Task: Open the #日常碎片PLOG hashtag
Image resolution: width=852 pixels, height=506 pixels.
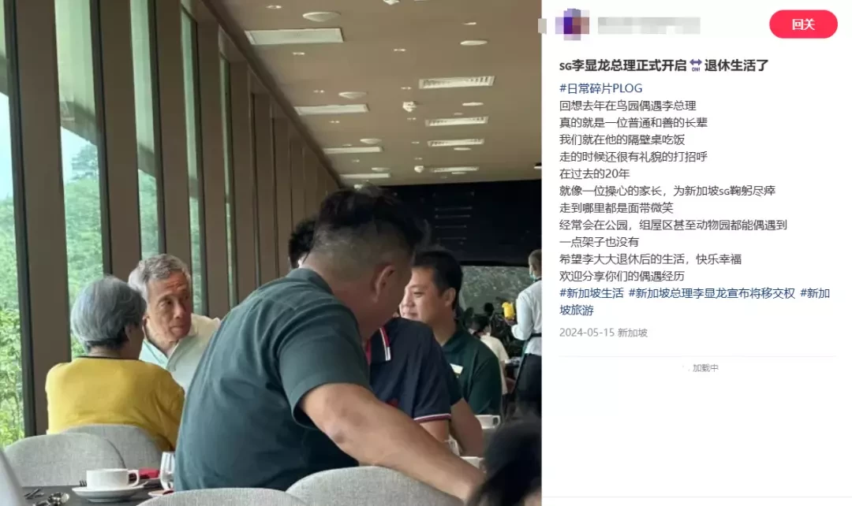Action: pos(600,88)
